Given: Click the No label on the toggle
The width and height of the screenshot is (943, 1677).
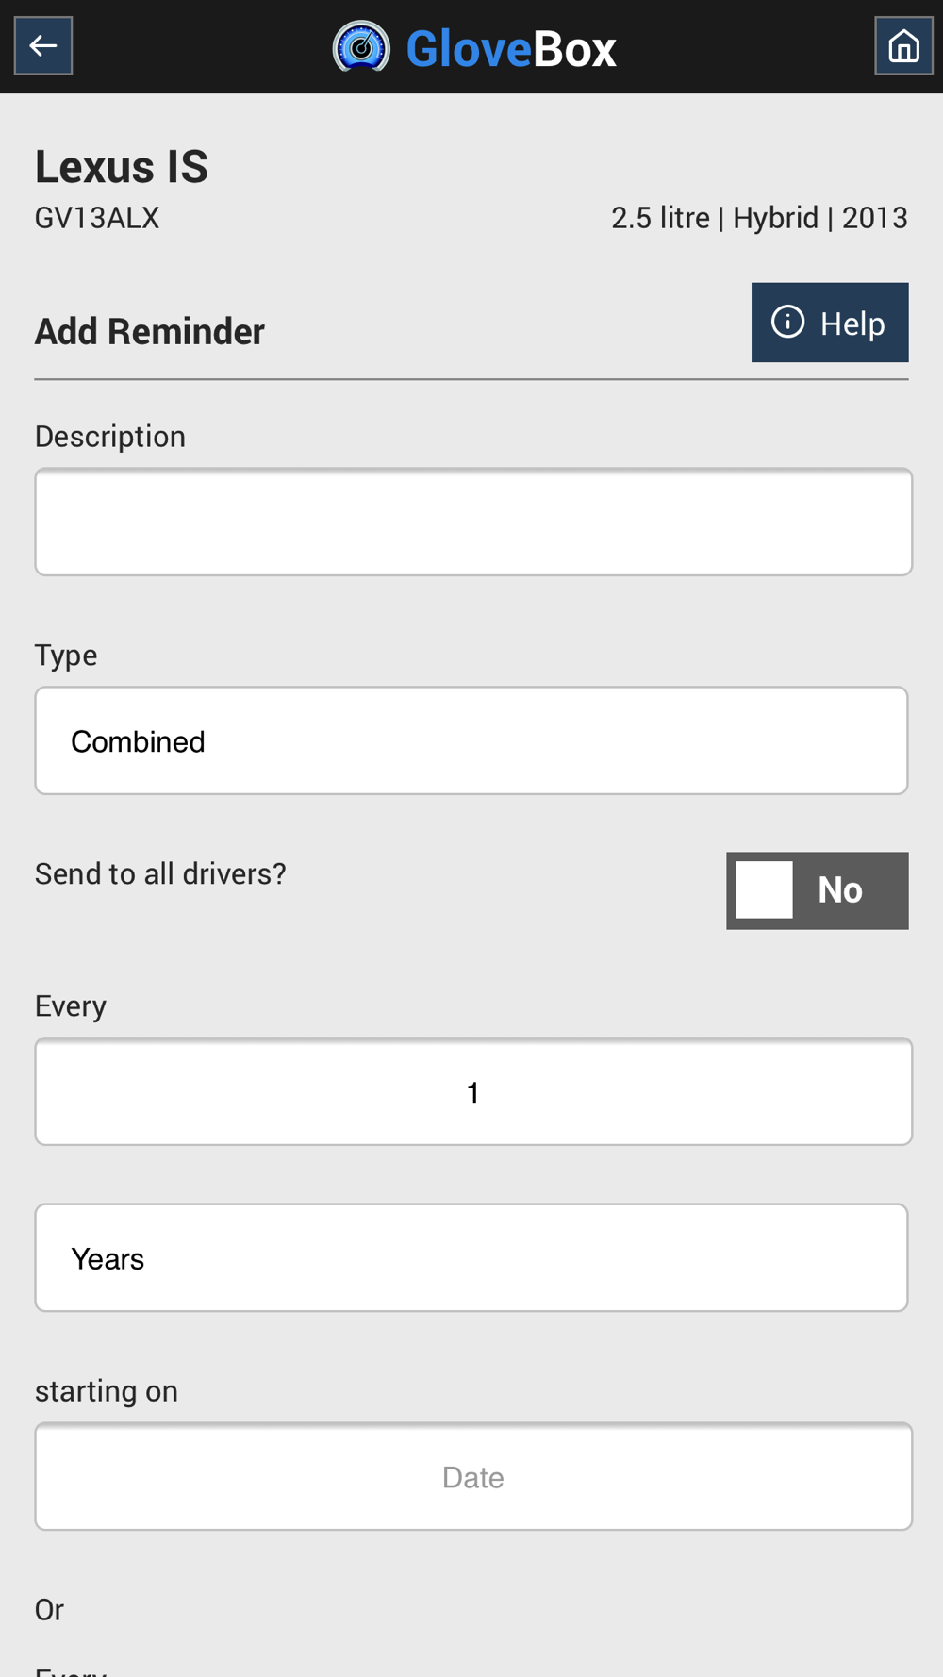Looking at the screenshot, I should point(840,889).
